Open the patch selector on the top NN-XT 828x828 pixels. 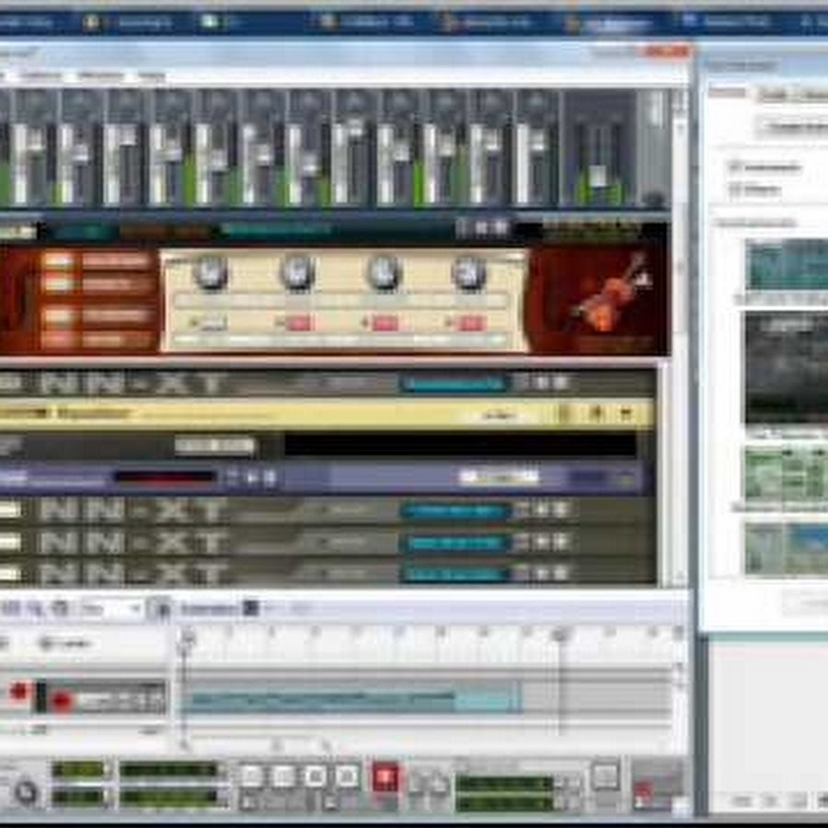coord(454,384)
